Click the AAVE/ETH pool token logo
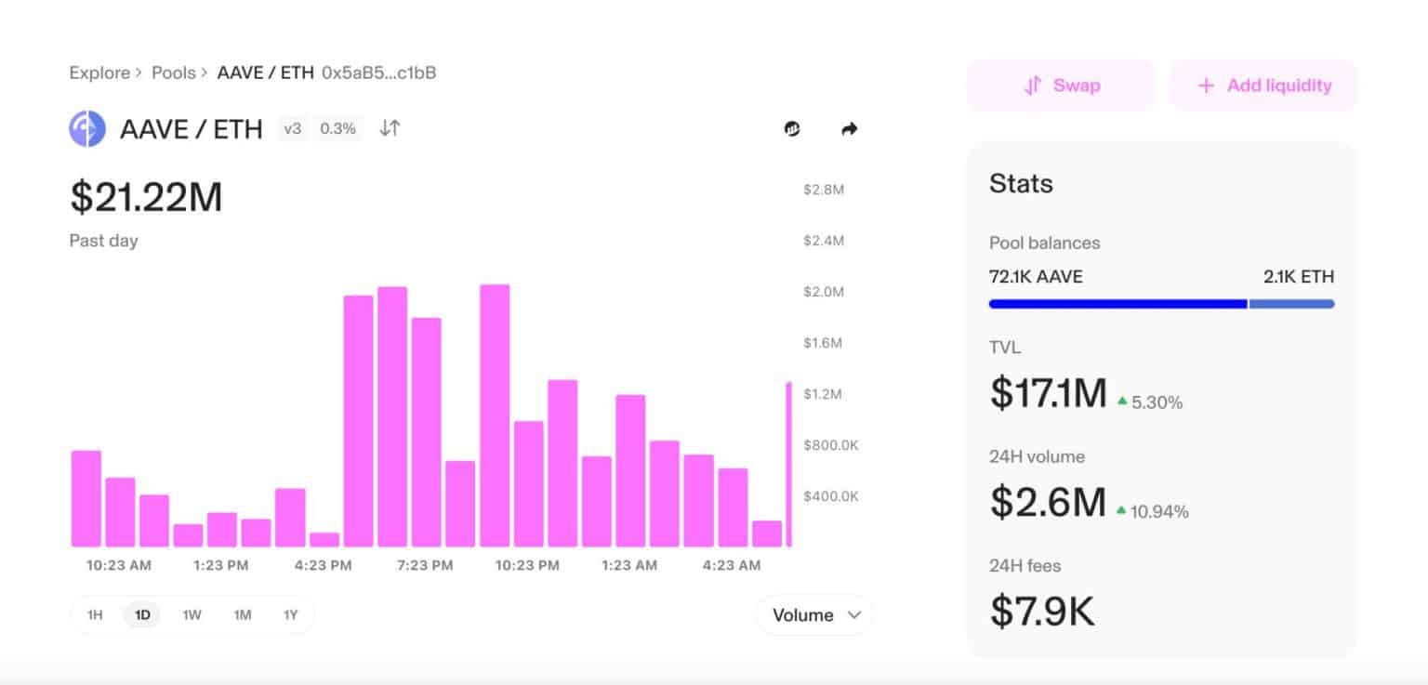Image resolution: width=1428 pixels, height=685 pixels. 87,129
